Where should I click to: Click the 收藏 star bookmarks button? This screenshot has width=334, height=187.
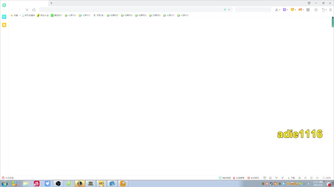pos(14,15)
